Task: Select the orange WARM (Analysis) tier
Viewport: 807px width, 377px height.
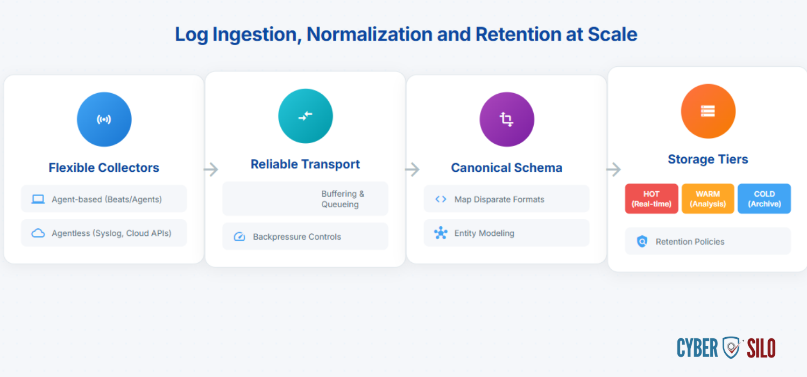Action: (708, 199)
